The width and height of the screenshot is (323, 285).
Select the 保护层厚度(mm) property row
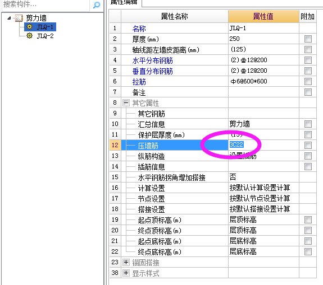[x=175, y=135]
